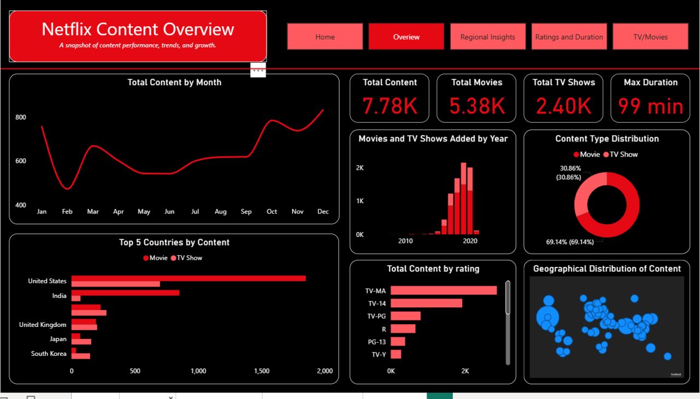Click the Feedback link on the map
Screen dimensions: 700x399
676,374
